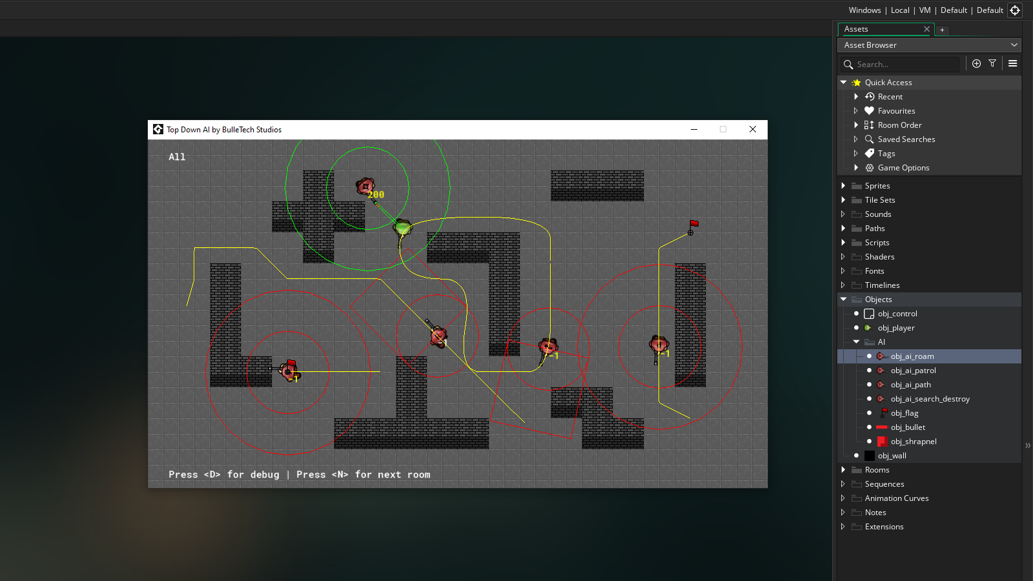Close the Assets tab

[926, 29]
